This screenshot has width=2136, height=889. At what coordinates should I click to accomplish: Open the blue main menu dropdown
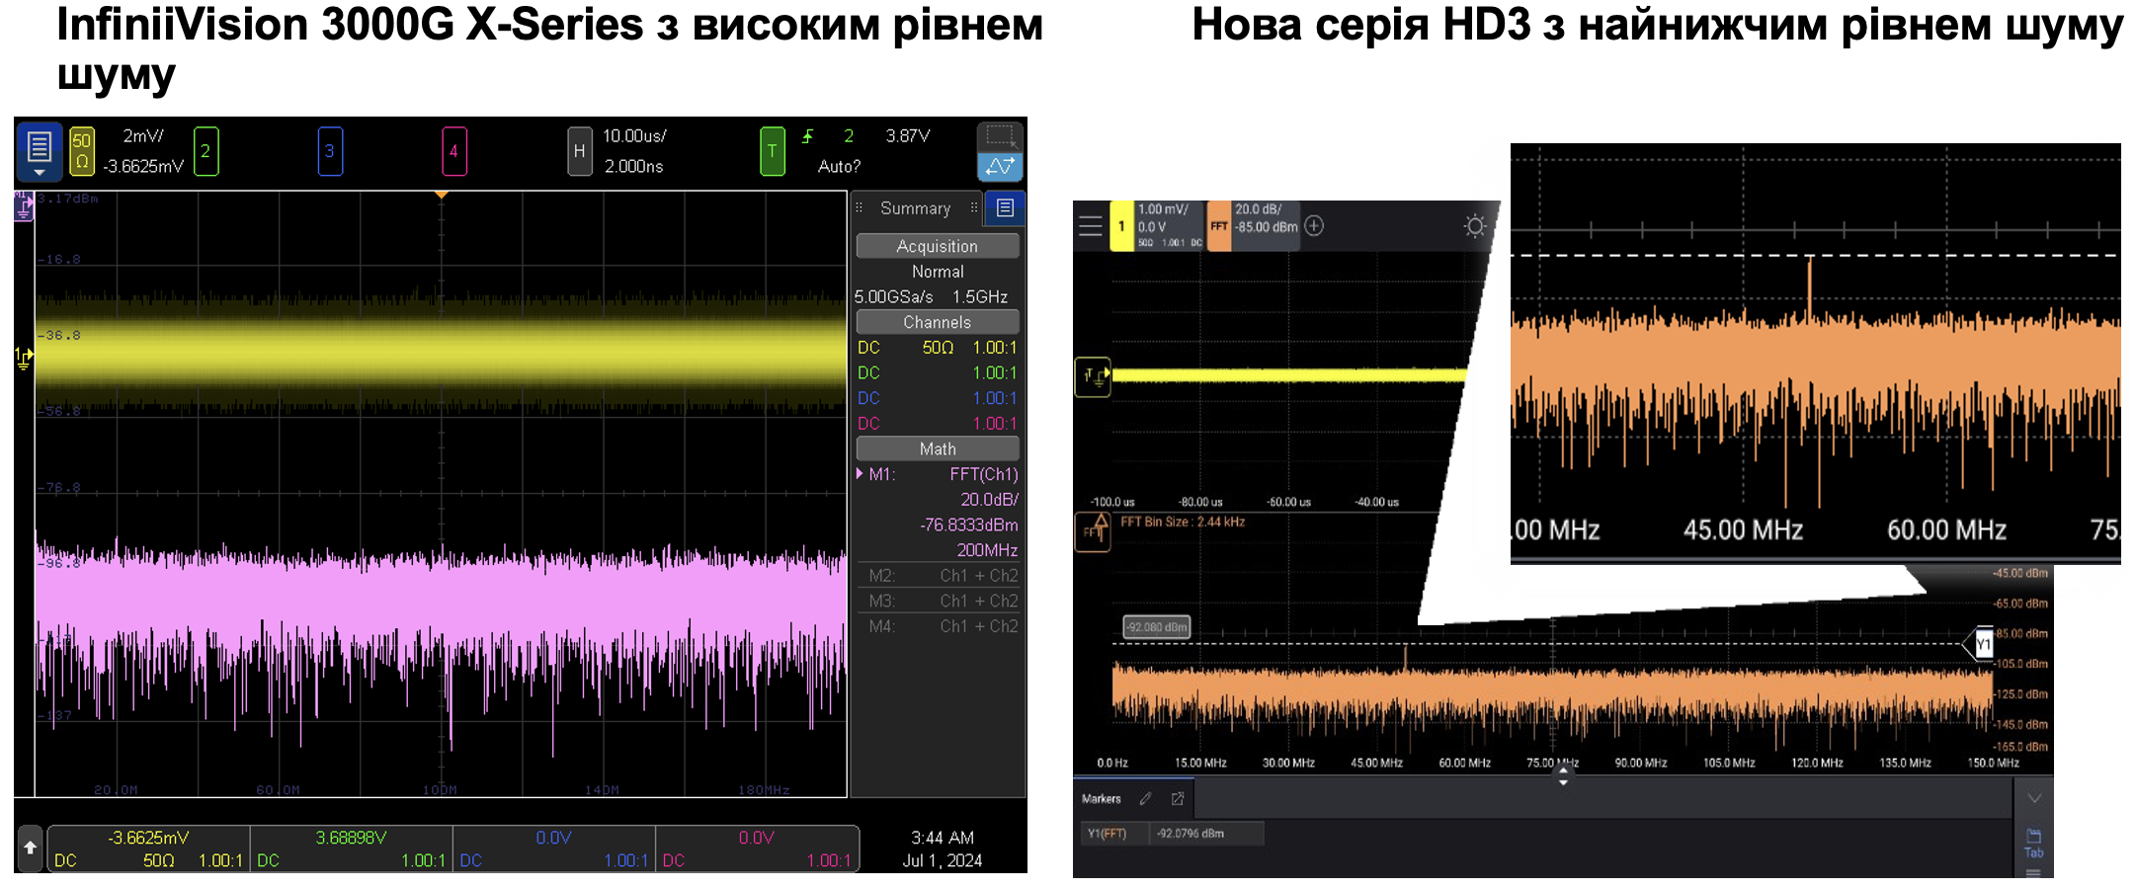(x=40, y=151)
